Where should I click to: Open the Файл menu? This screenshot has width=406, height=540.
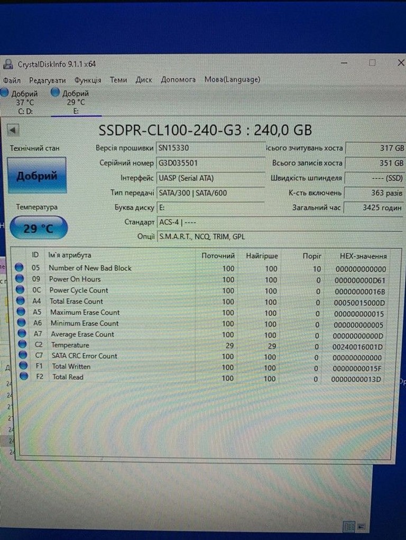click(x=12, y=80)
